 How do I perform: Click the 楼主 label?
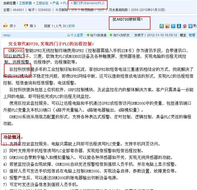tap(183, 35)
